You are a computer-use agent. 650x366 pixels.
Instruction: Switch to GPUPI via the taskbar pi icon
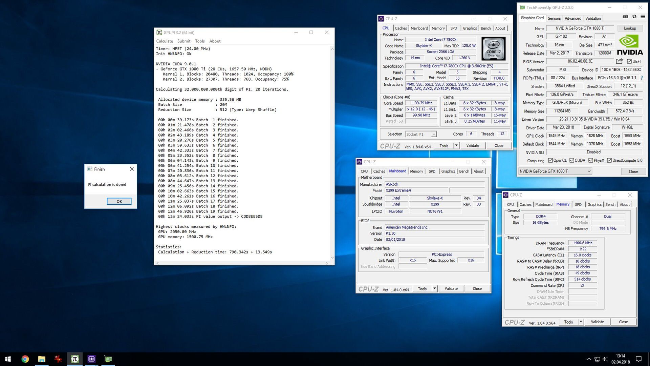[75, 359]
